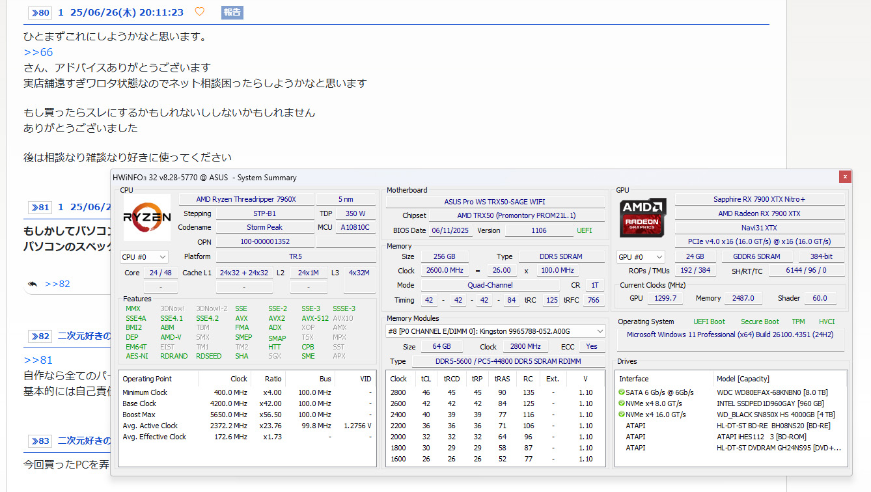
Task: Open the GPU #0 selector dropdown
Action: click(640, 257)
